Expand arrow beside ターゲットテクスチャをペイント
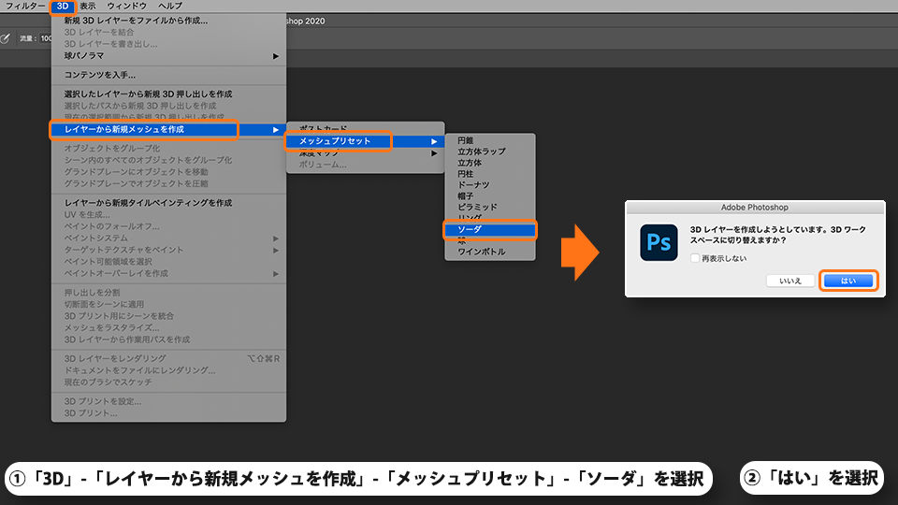 (275, 251)
